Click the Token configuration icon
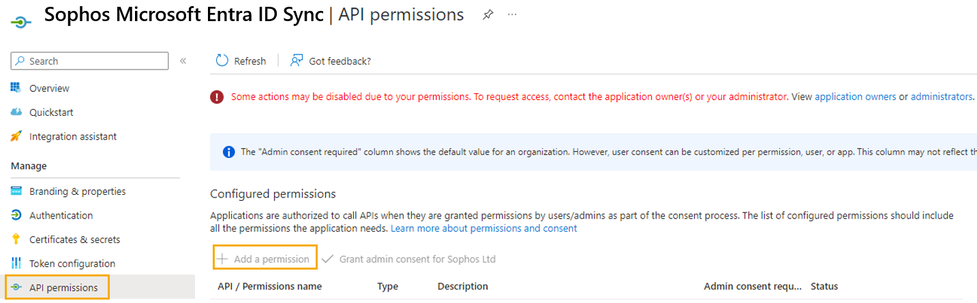977x303 pixels. pyautogui.click(x=16, y=264)
